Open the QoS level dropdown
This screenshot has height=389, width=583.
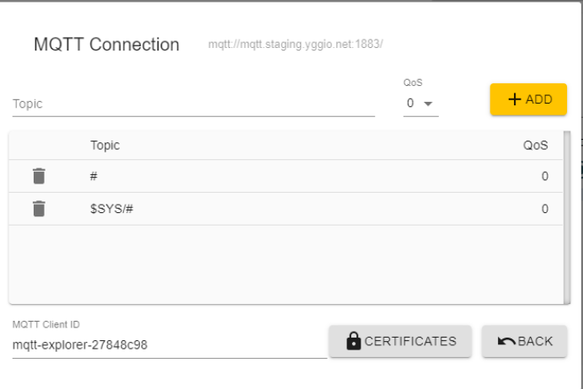[x=420, y=104]
